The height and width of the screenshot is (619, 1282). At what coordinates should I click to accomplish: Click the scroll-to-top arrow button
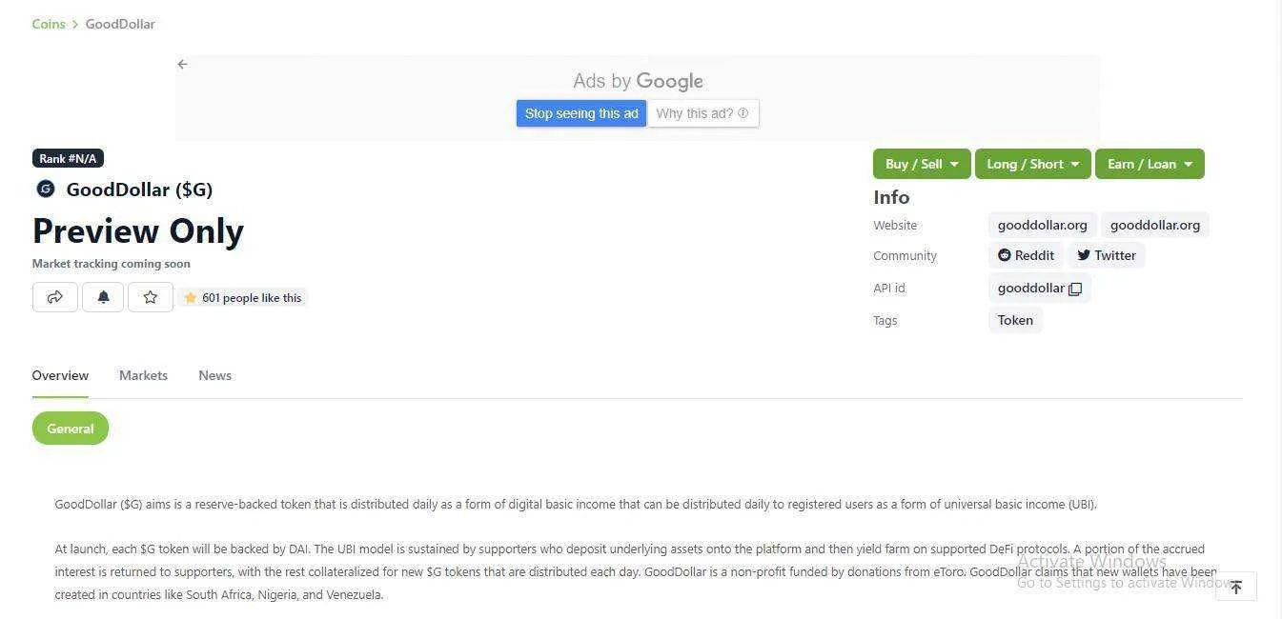click(1236, 587)
